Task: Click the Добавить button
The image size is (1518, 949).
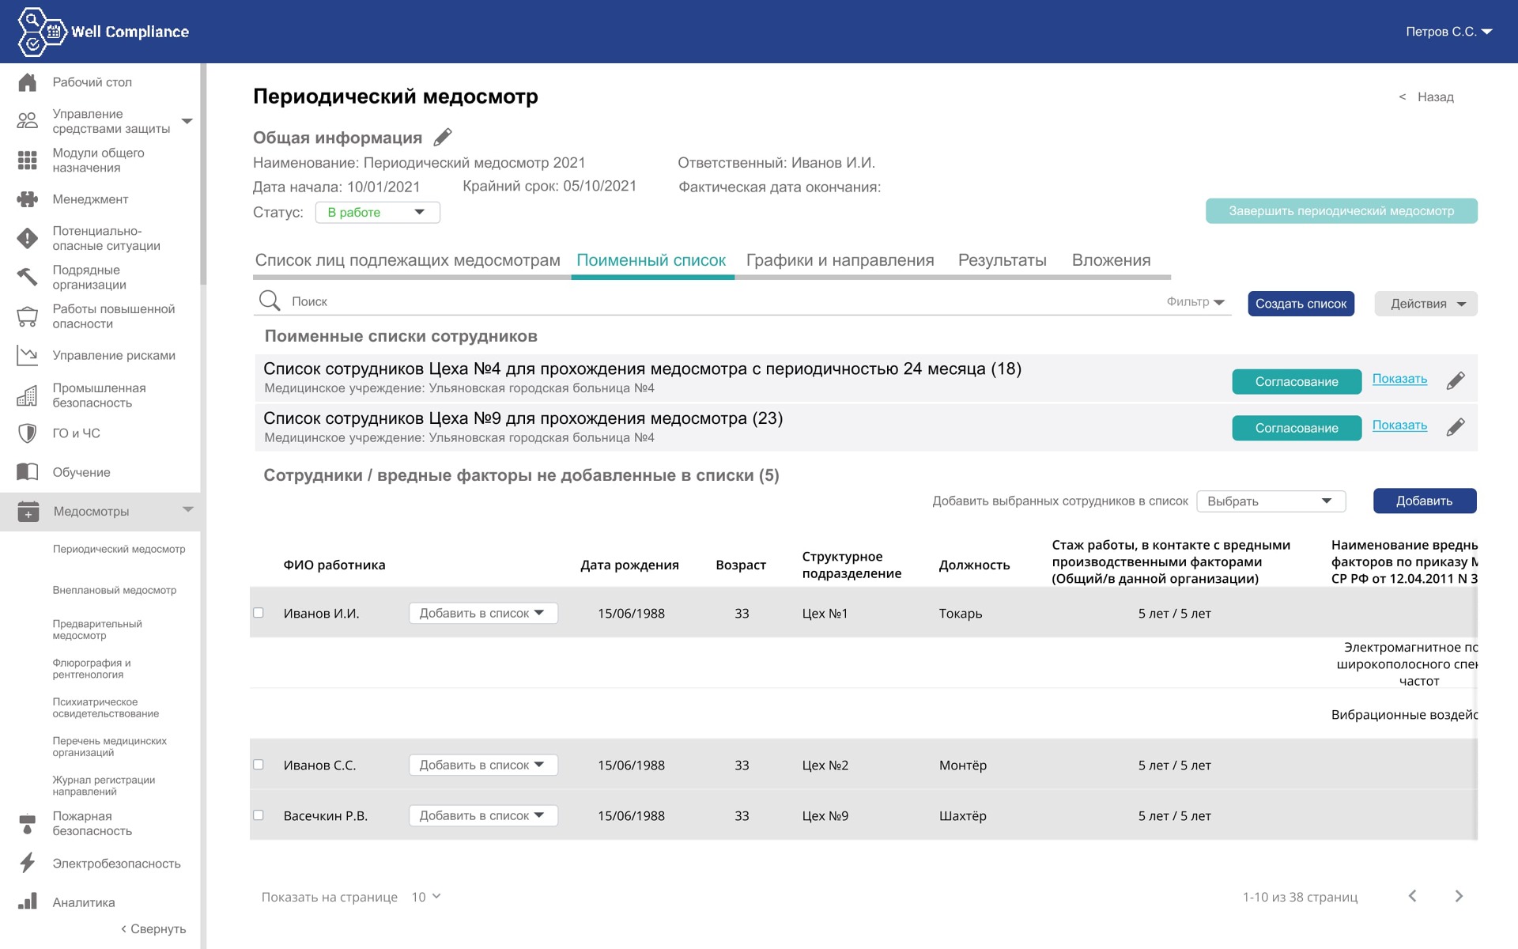Action: [x=1425, y=501]
